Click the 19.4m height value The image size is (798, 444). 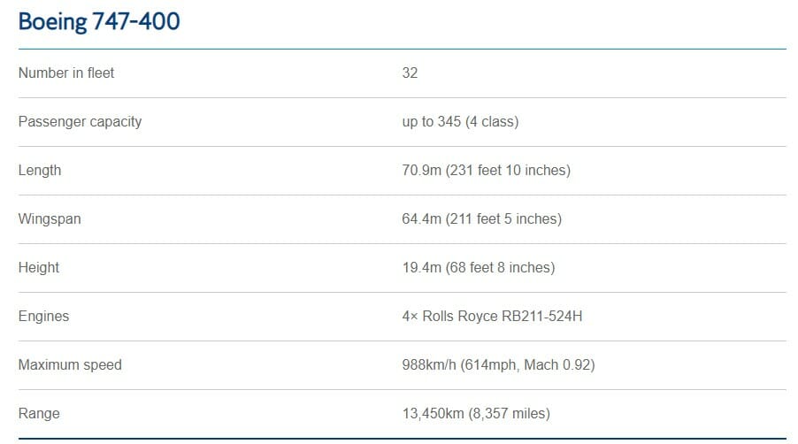coord(479,267)
